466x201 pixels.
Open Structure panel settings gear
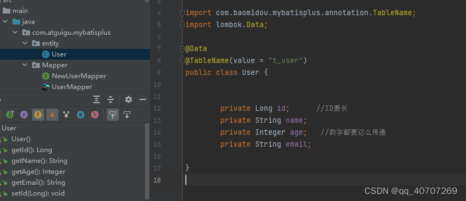tap(129, 99)
